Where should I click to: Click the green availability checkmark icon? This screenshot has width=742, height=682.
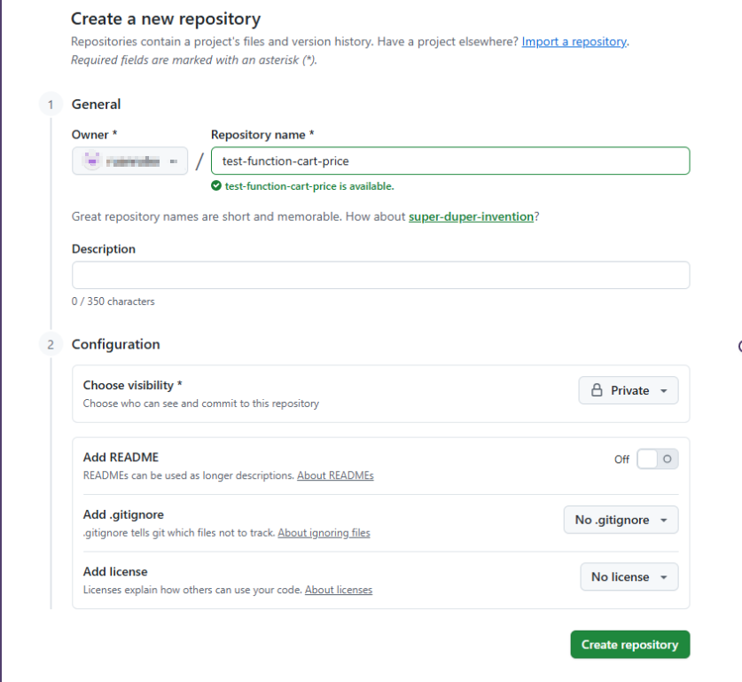(x=215, y=186)
